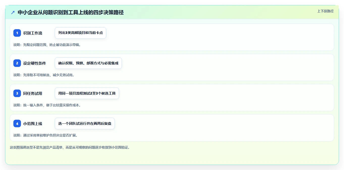Click the 同任务试用 step title
344x170 pixels.
coord(33,93)
